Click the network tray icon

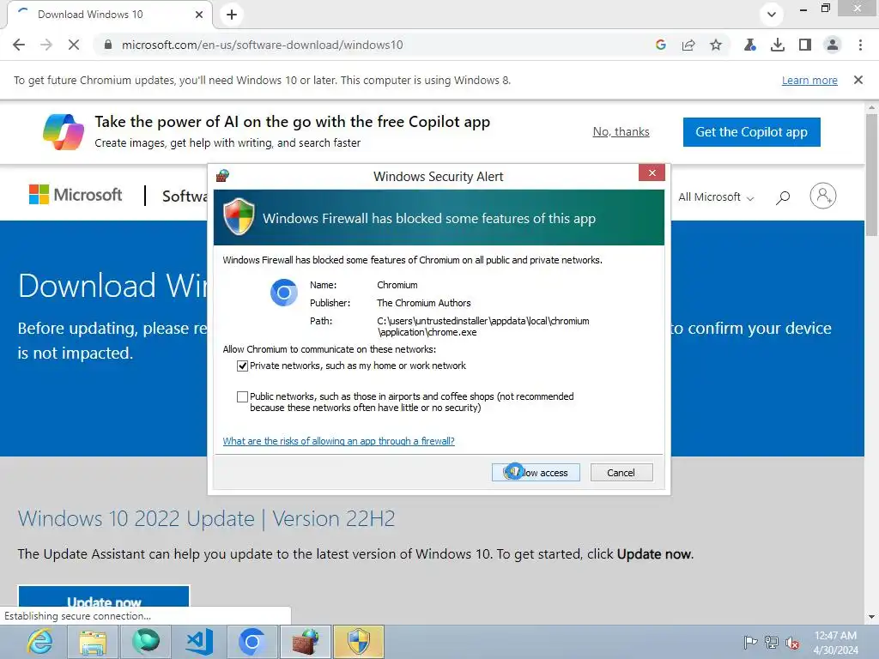772,642
